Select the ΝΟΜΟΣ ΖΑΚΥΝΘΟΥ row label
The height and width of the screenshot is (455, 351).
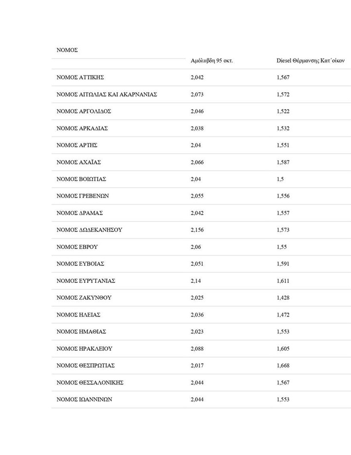pos(82,297)
